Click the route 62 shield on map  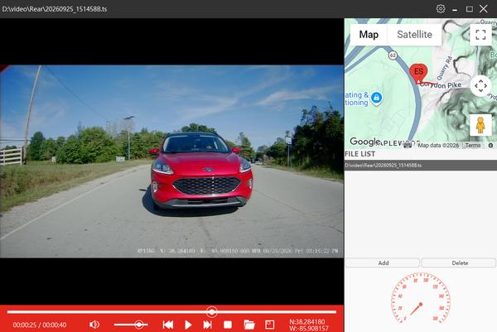tap(393, 55)
